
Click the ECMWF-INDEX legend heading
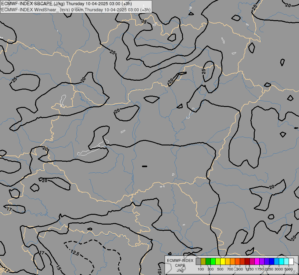(x=180, y=261)
